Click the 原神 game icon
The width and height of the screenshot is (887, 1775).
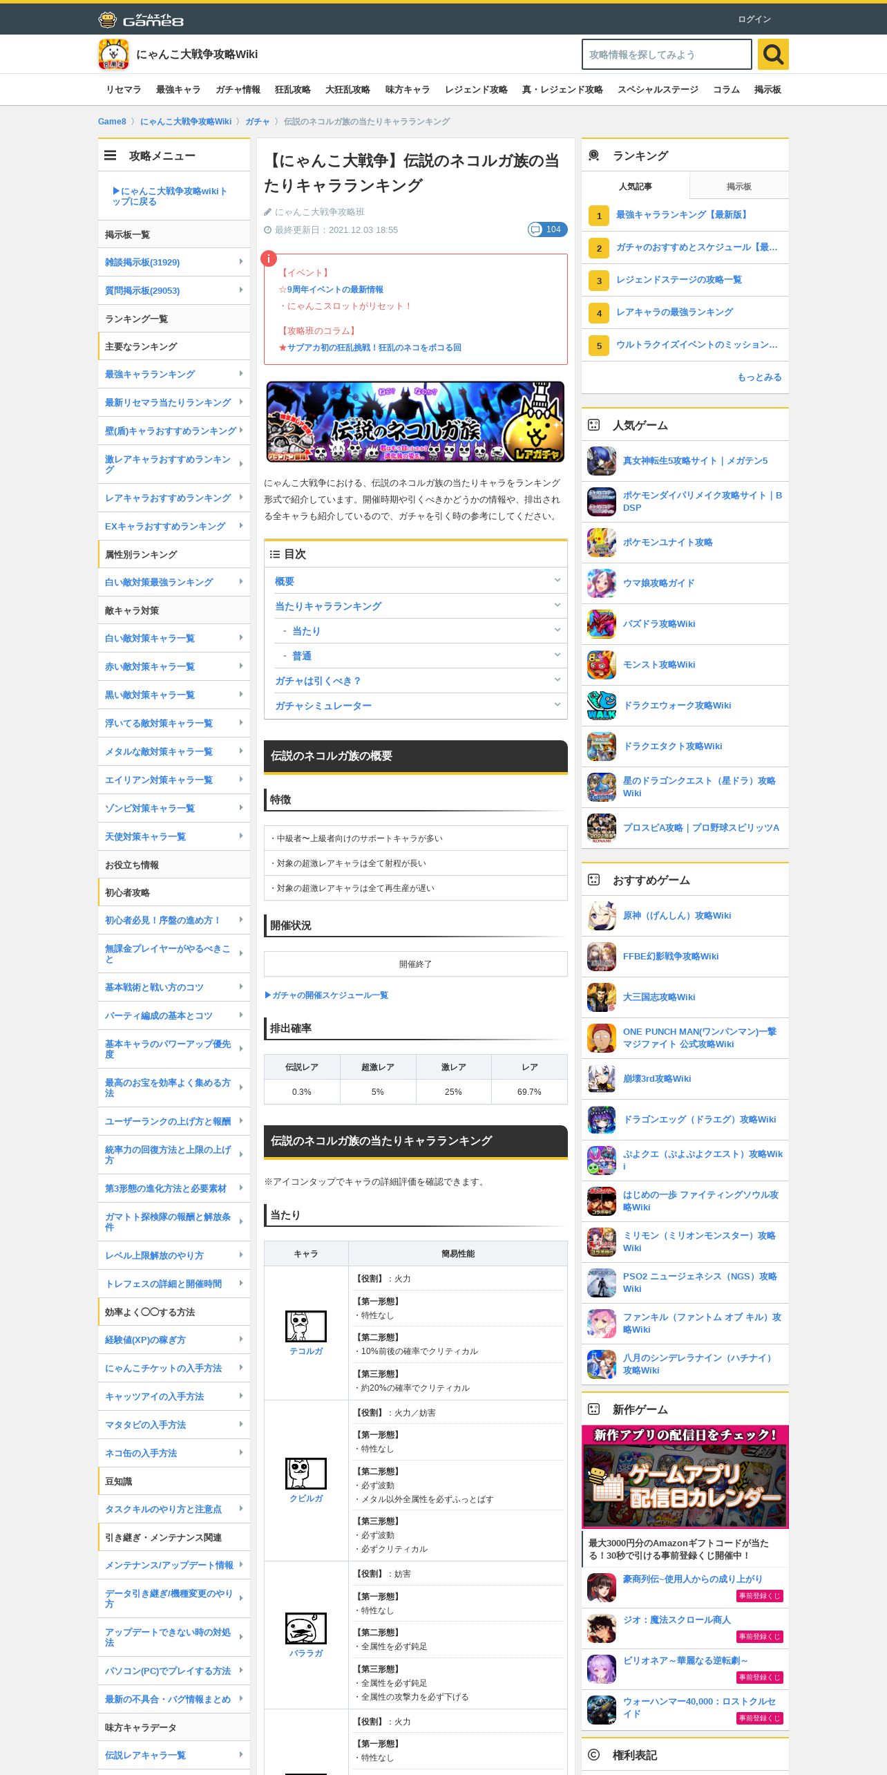tap(602, 916)
